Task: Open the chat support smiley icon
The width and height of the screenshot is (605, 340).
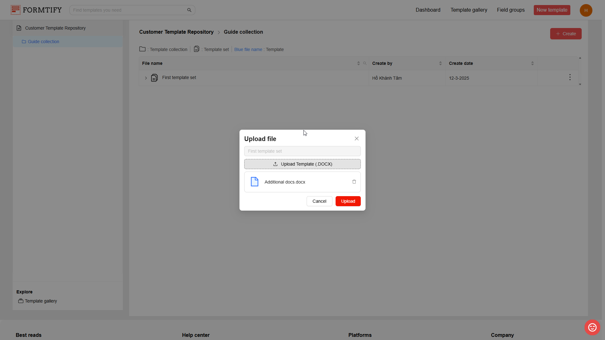Action: (x=592, y=327)
